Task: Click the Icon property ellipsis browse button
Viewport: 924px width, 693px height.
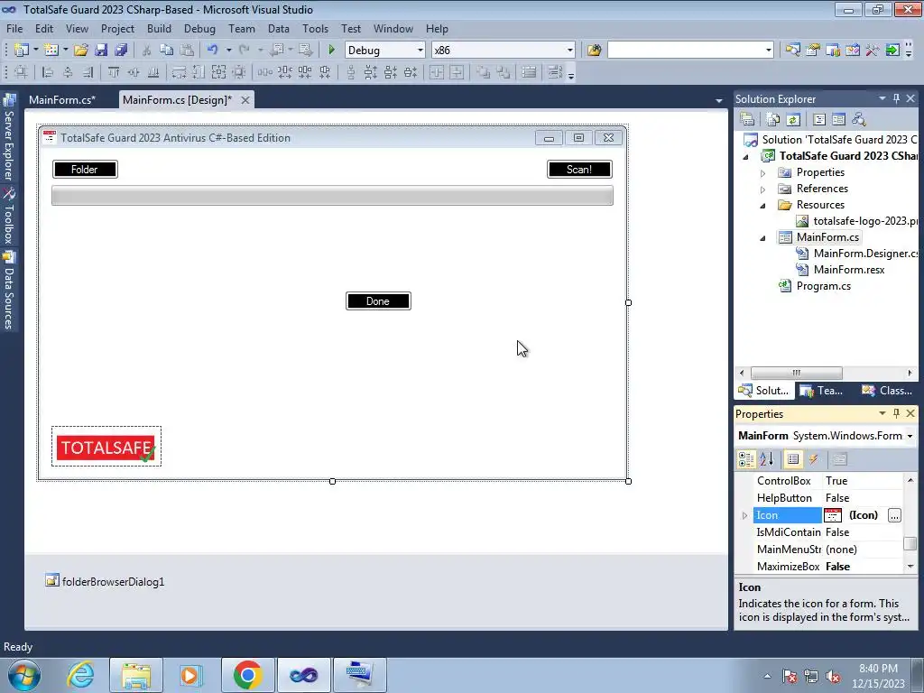Action: tap(894, 515)
